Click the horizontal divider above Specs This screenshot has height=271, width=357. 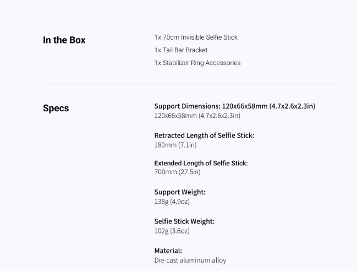[191, 84]
